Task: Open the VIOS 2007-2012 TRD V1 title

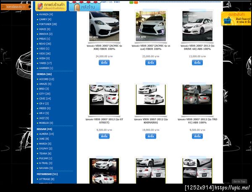Action: (x=197, y=121)
